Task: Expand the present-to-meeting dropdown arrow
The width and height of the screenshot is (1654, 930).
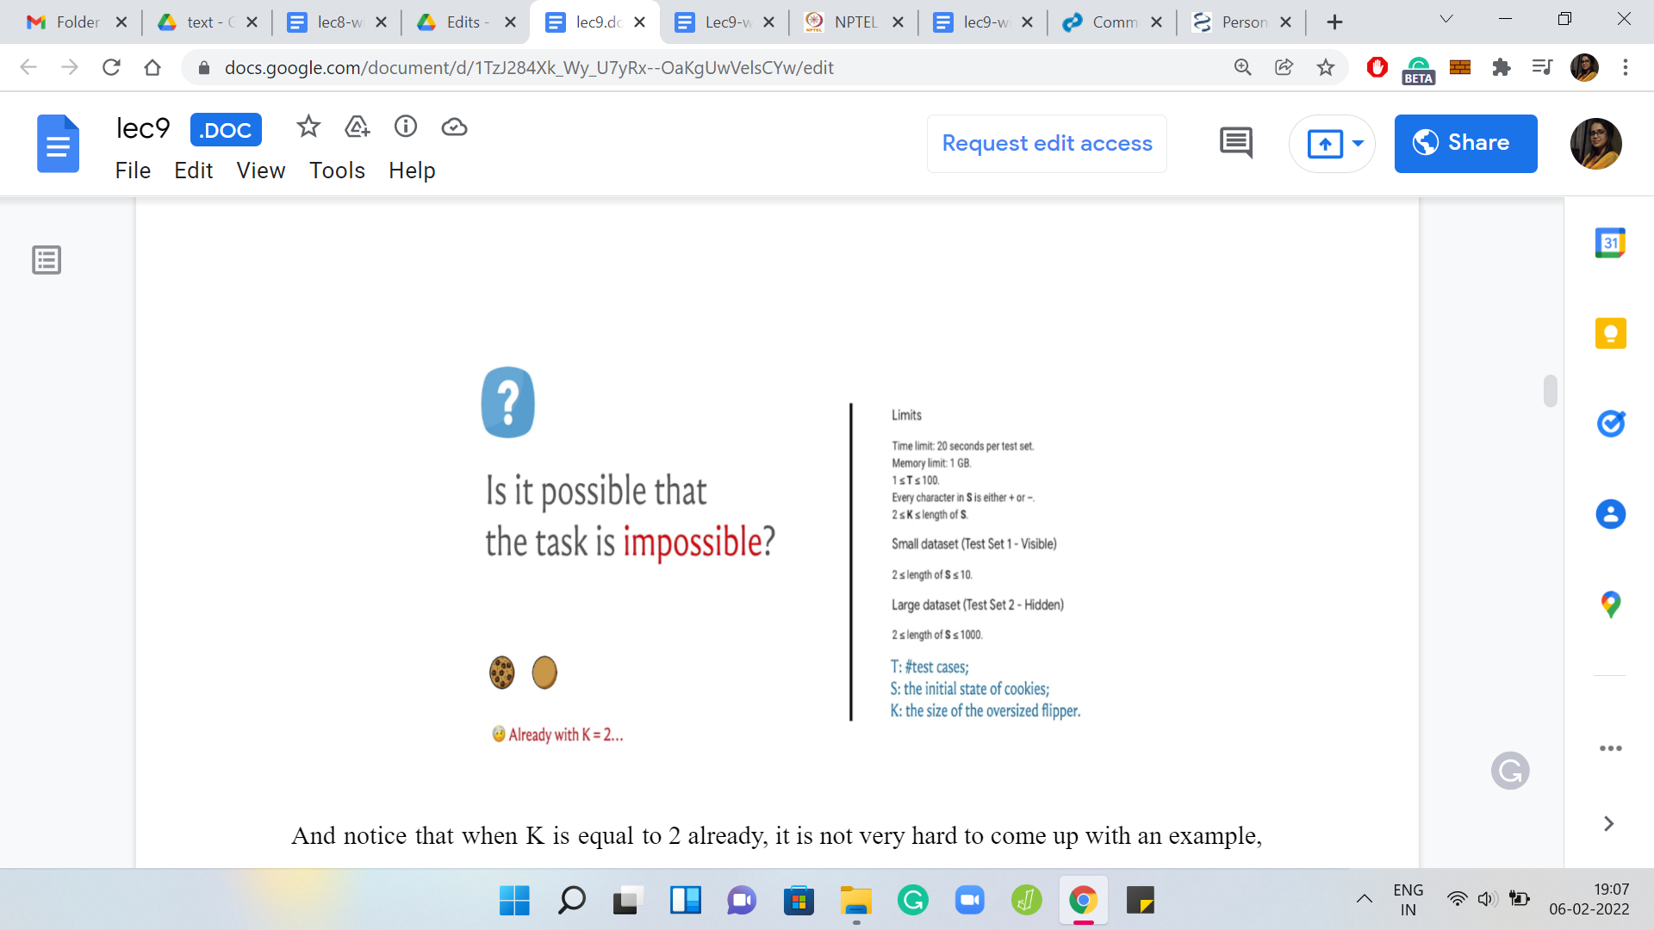Action: pos(1358,143)
